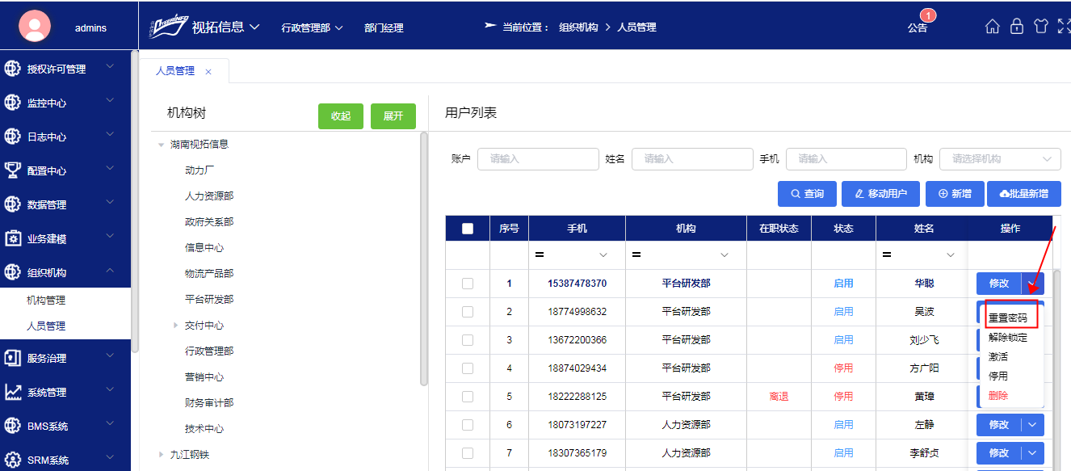
Task: Click the 姓名 input field
Action: [x=692, y=159]
